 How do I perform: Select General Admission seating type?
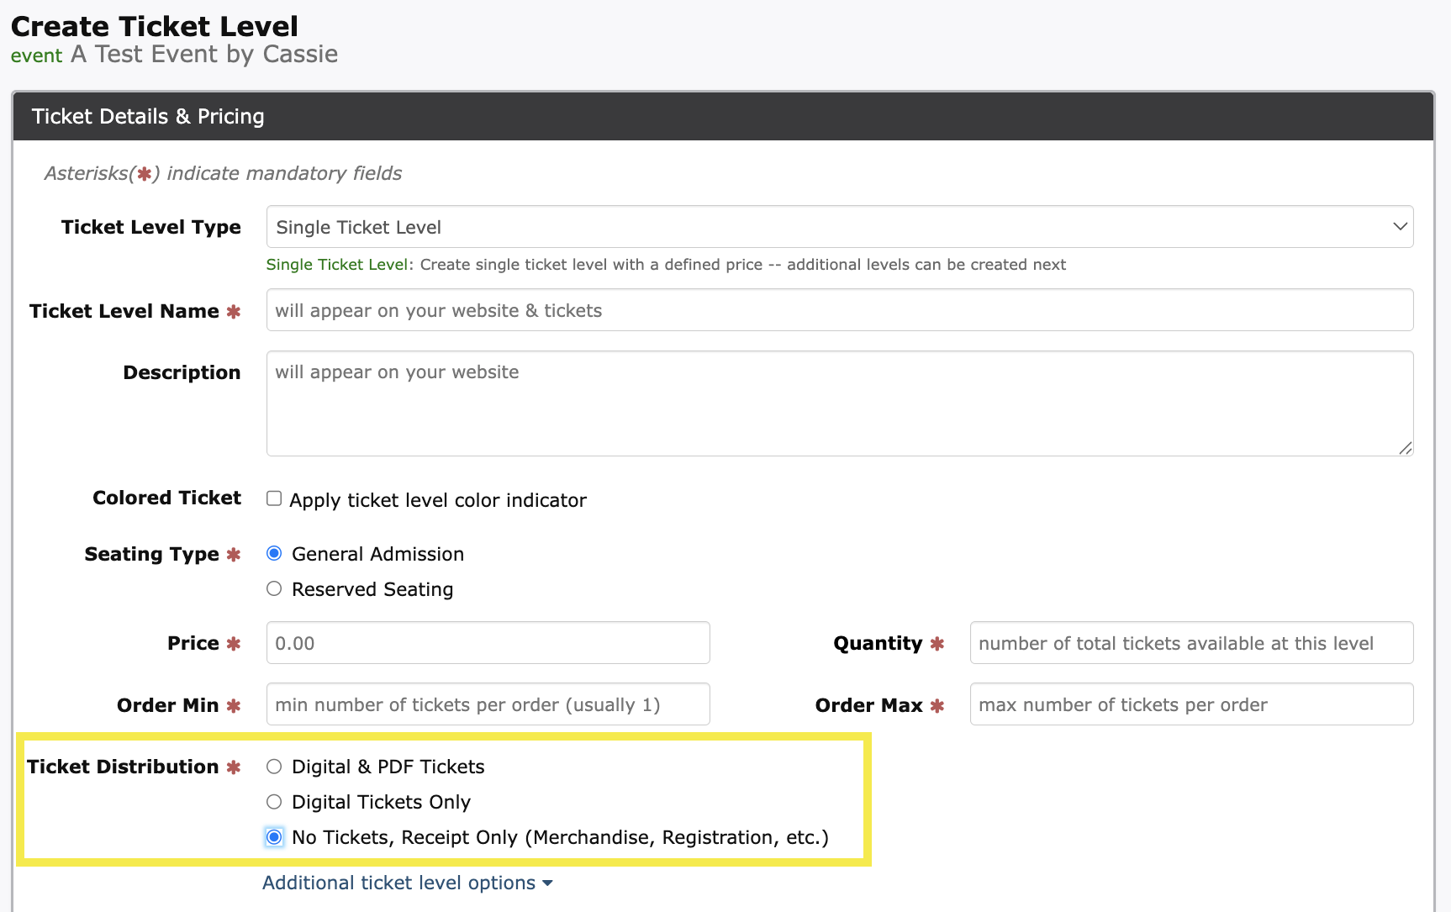click(x=274, y=553)
